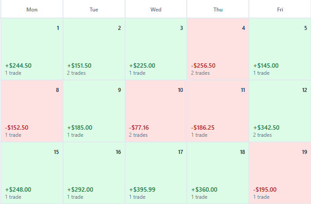
Task: Select day 5 with +$145.00 profit
Action: coord(280,49)
